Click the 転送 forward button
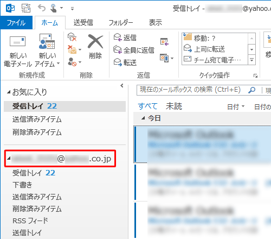This screenshot has height=239, width=271. pyautogui.click(x=125, y=62)
